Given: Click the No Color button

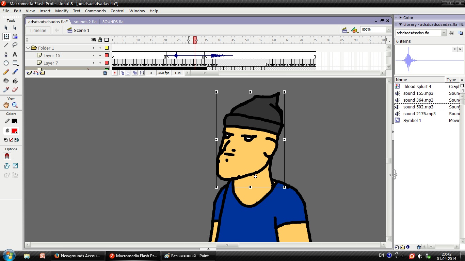Looking at the screenshot, I should pos(11,140).
